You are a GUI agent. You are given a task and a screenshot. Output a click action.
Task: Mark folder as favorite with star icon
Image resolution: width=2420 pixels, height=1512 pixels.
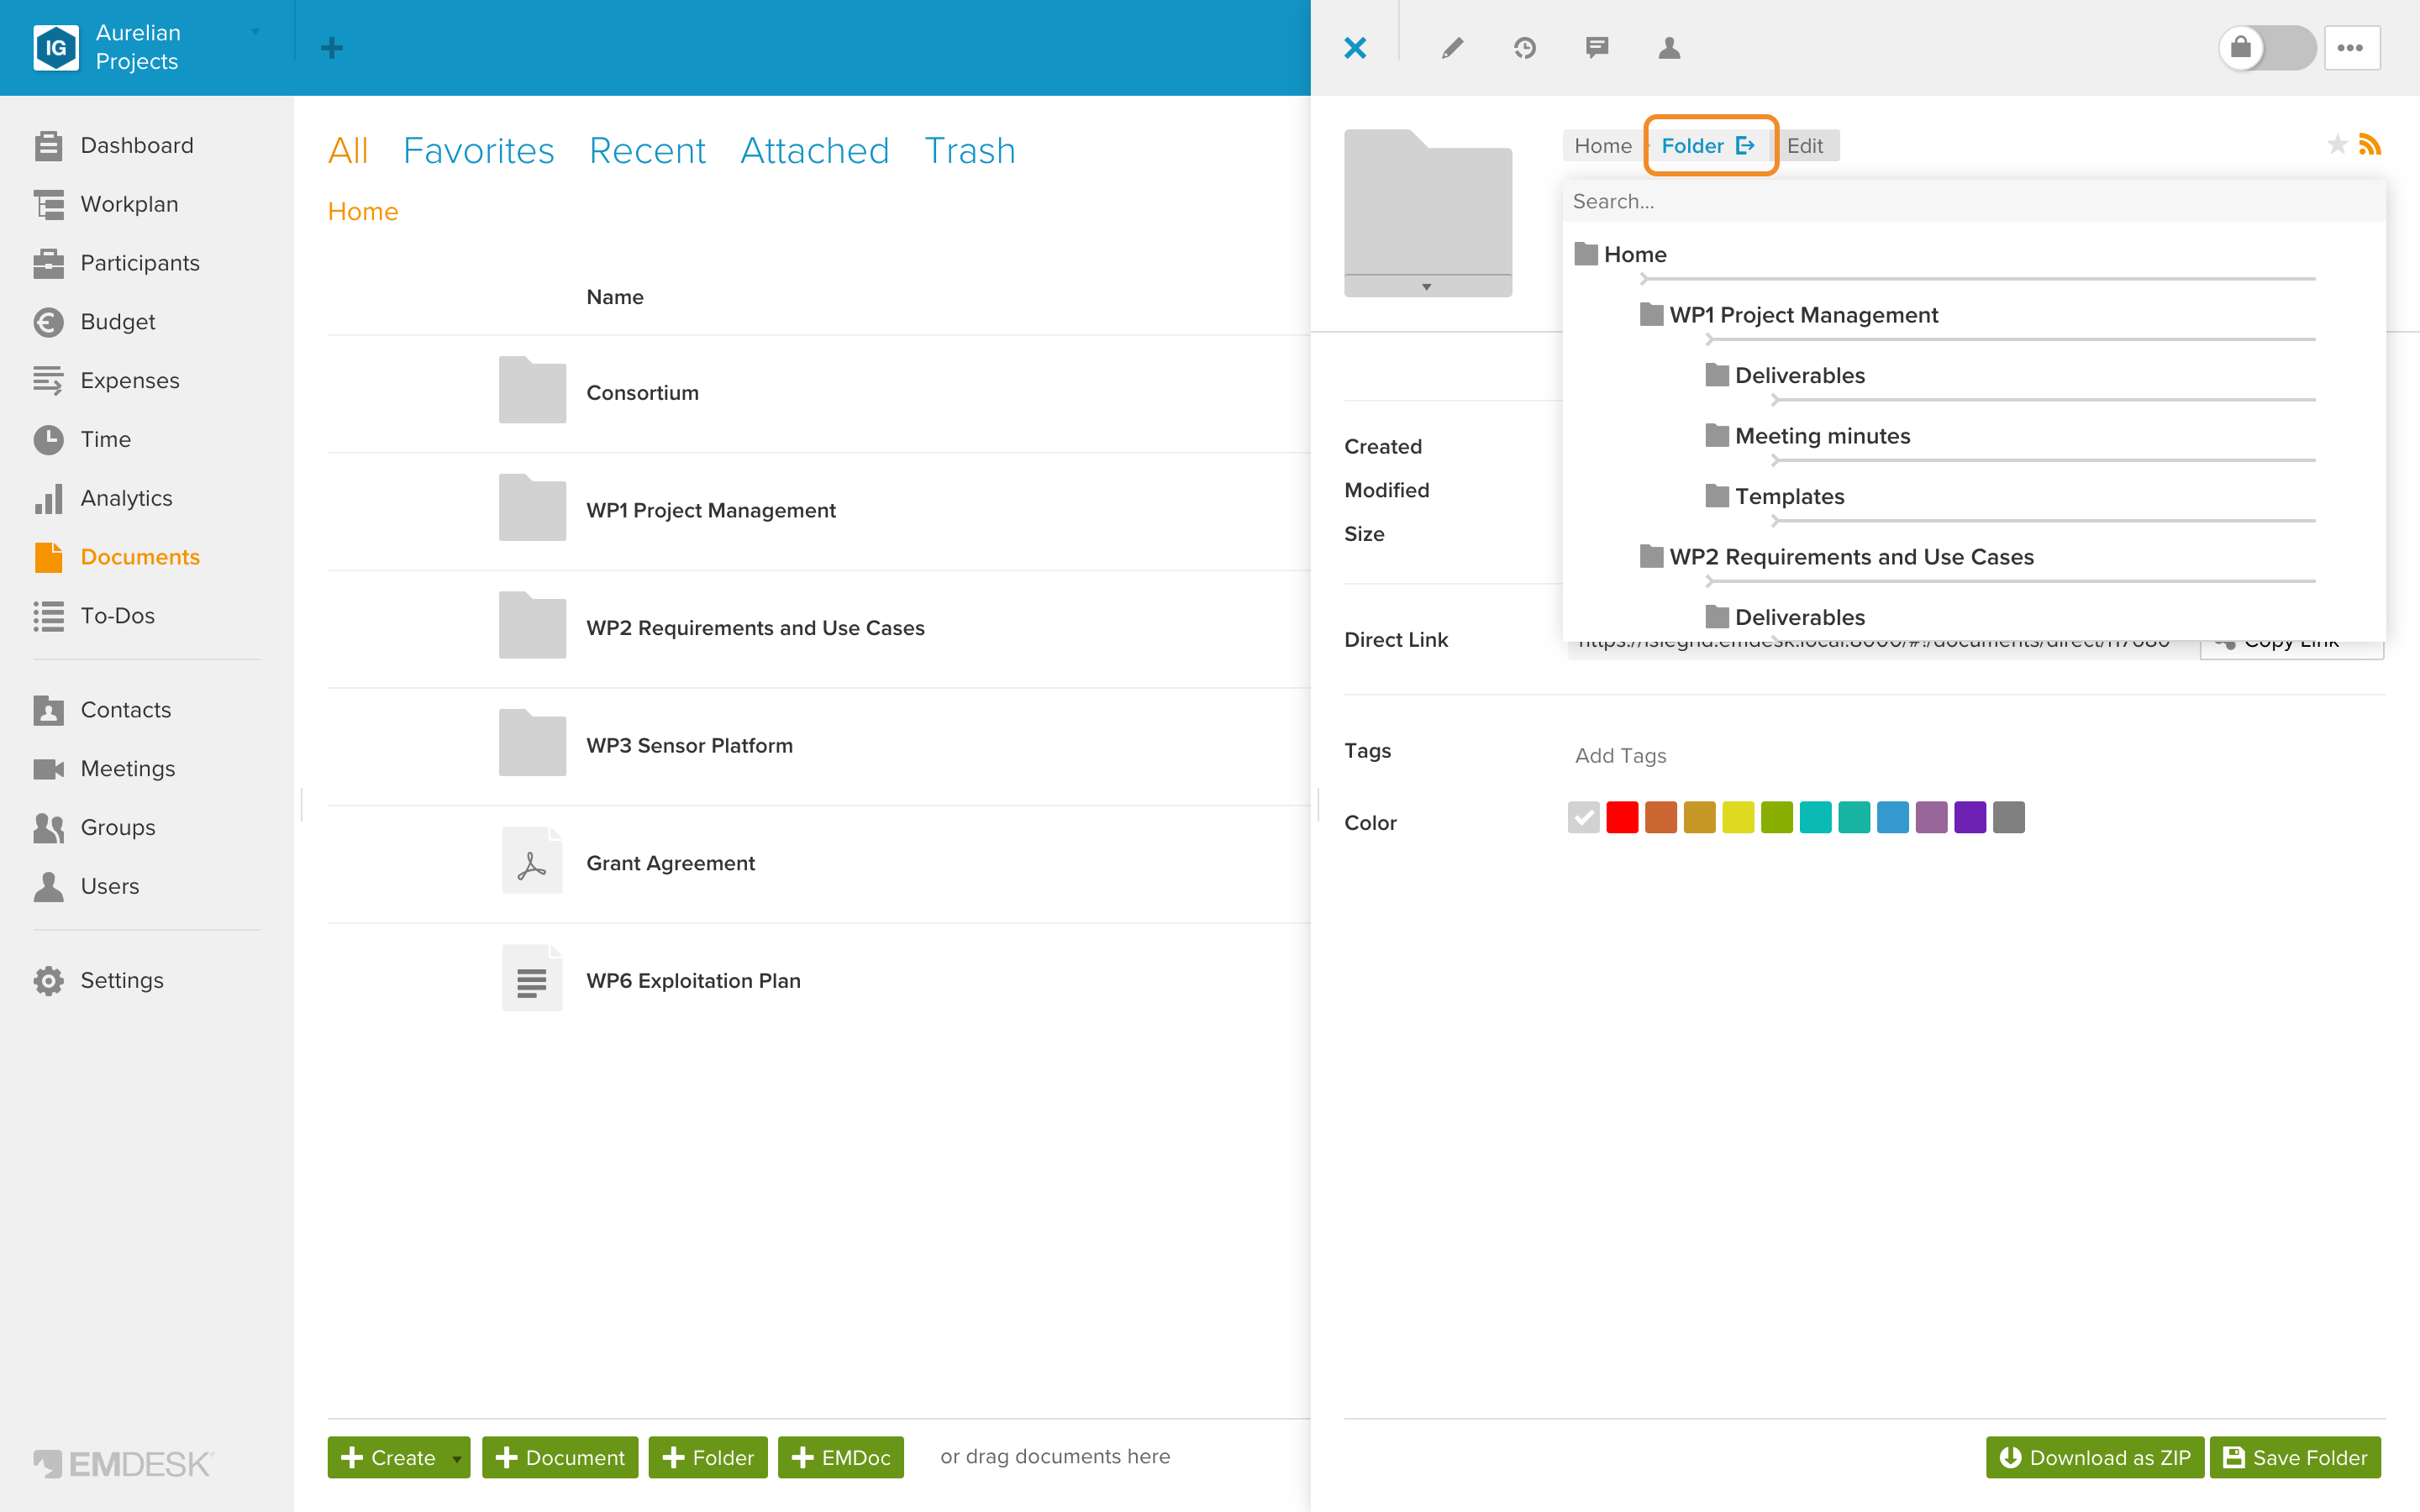pyautogui.click(x=2337, y=145)
